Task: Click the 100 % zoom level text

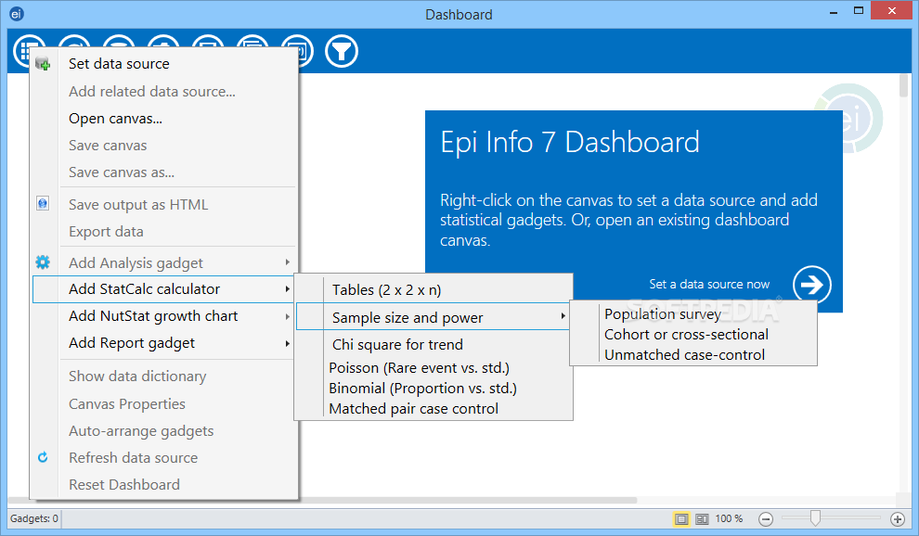Action: coord(729,518)
